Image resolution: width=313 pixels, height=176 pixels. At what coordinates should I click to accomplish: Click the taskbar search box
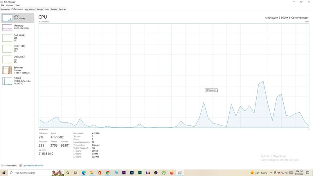(x=36, y=173)
